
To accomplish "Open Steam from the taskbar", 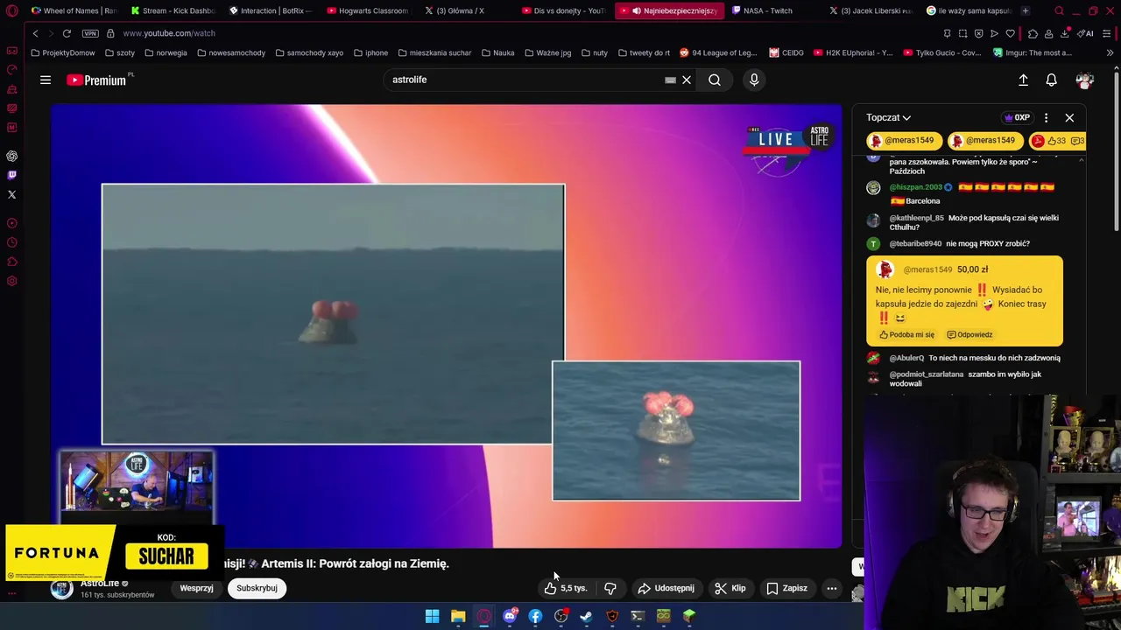I will pos(586,616).
